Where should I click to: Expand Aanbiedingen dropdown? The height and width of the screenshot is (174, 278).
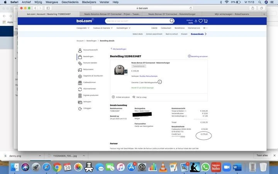pyautogui.click(x=124, y=28)
